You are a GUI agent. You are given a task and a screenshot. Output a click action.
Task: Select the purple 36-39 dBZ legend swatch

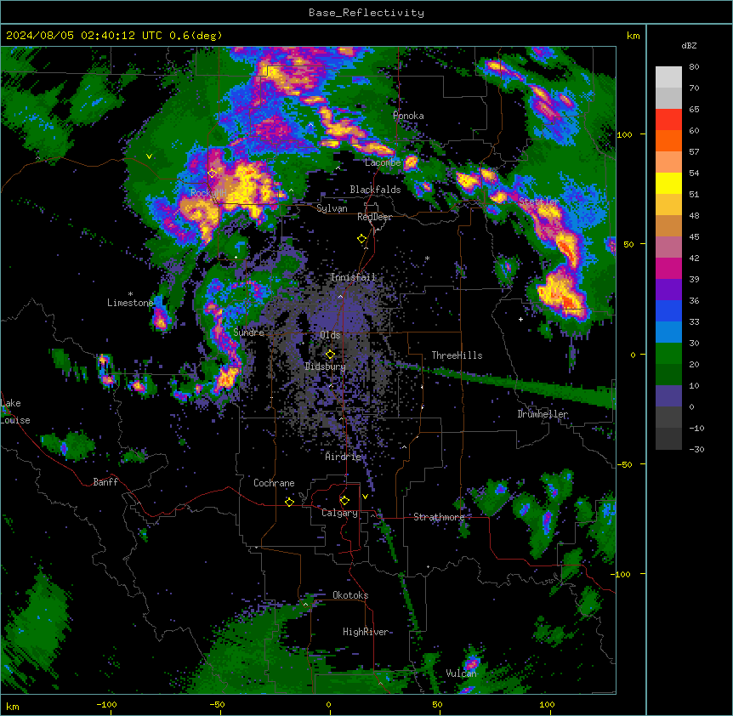tap(668, 290)
